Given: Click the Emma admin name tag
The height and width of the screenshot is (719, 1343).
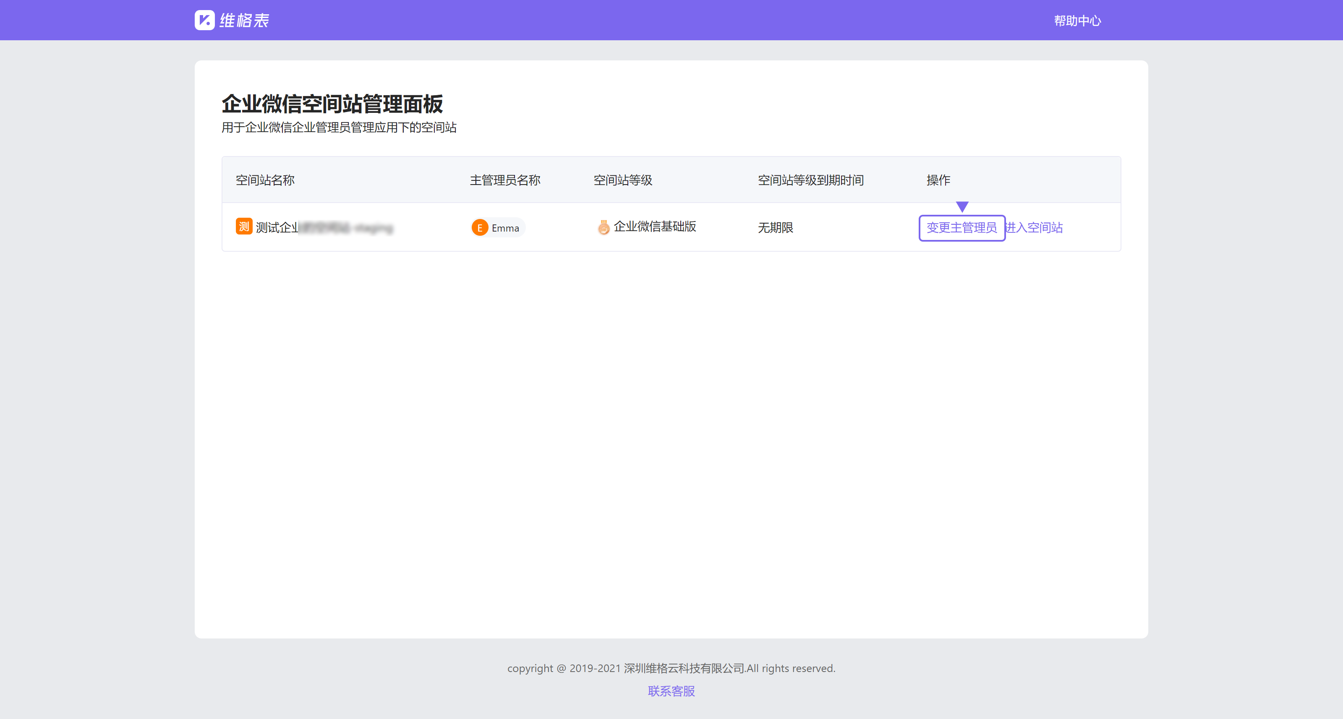Looking at the screenshot, I should tap(504, 228).
